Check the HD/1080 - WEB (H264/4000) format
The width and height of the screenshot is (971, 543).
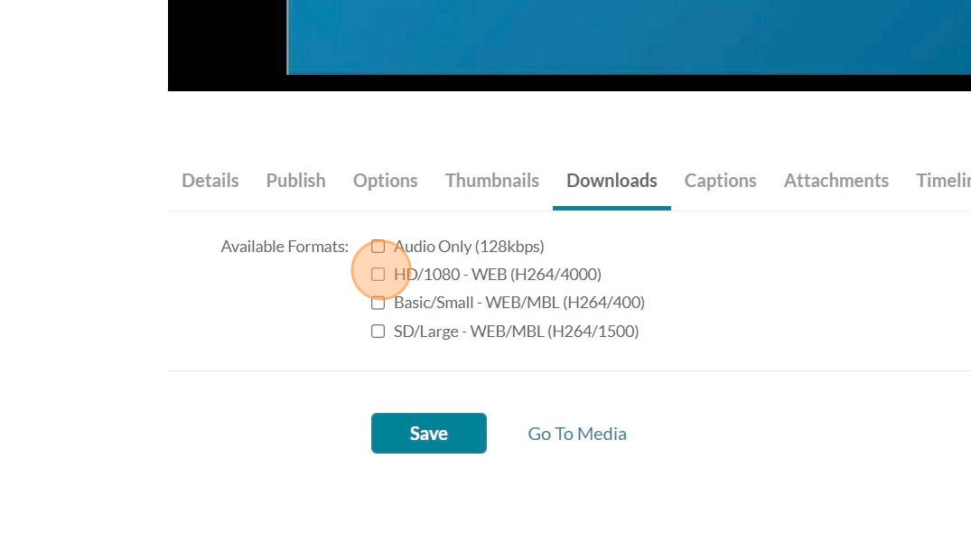pos(378,275)
